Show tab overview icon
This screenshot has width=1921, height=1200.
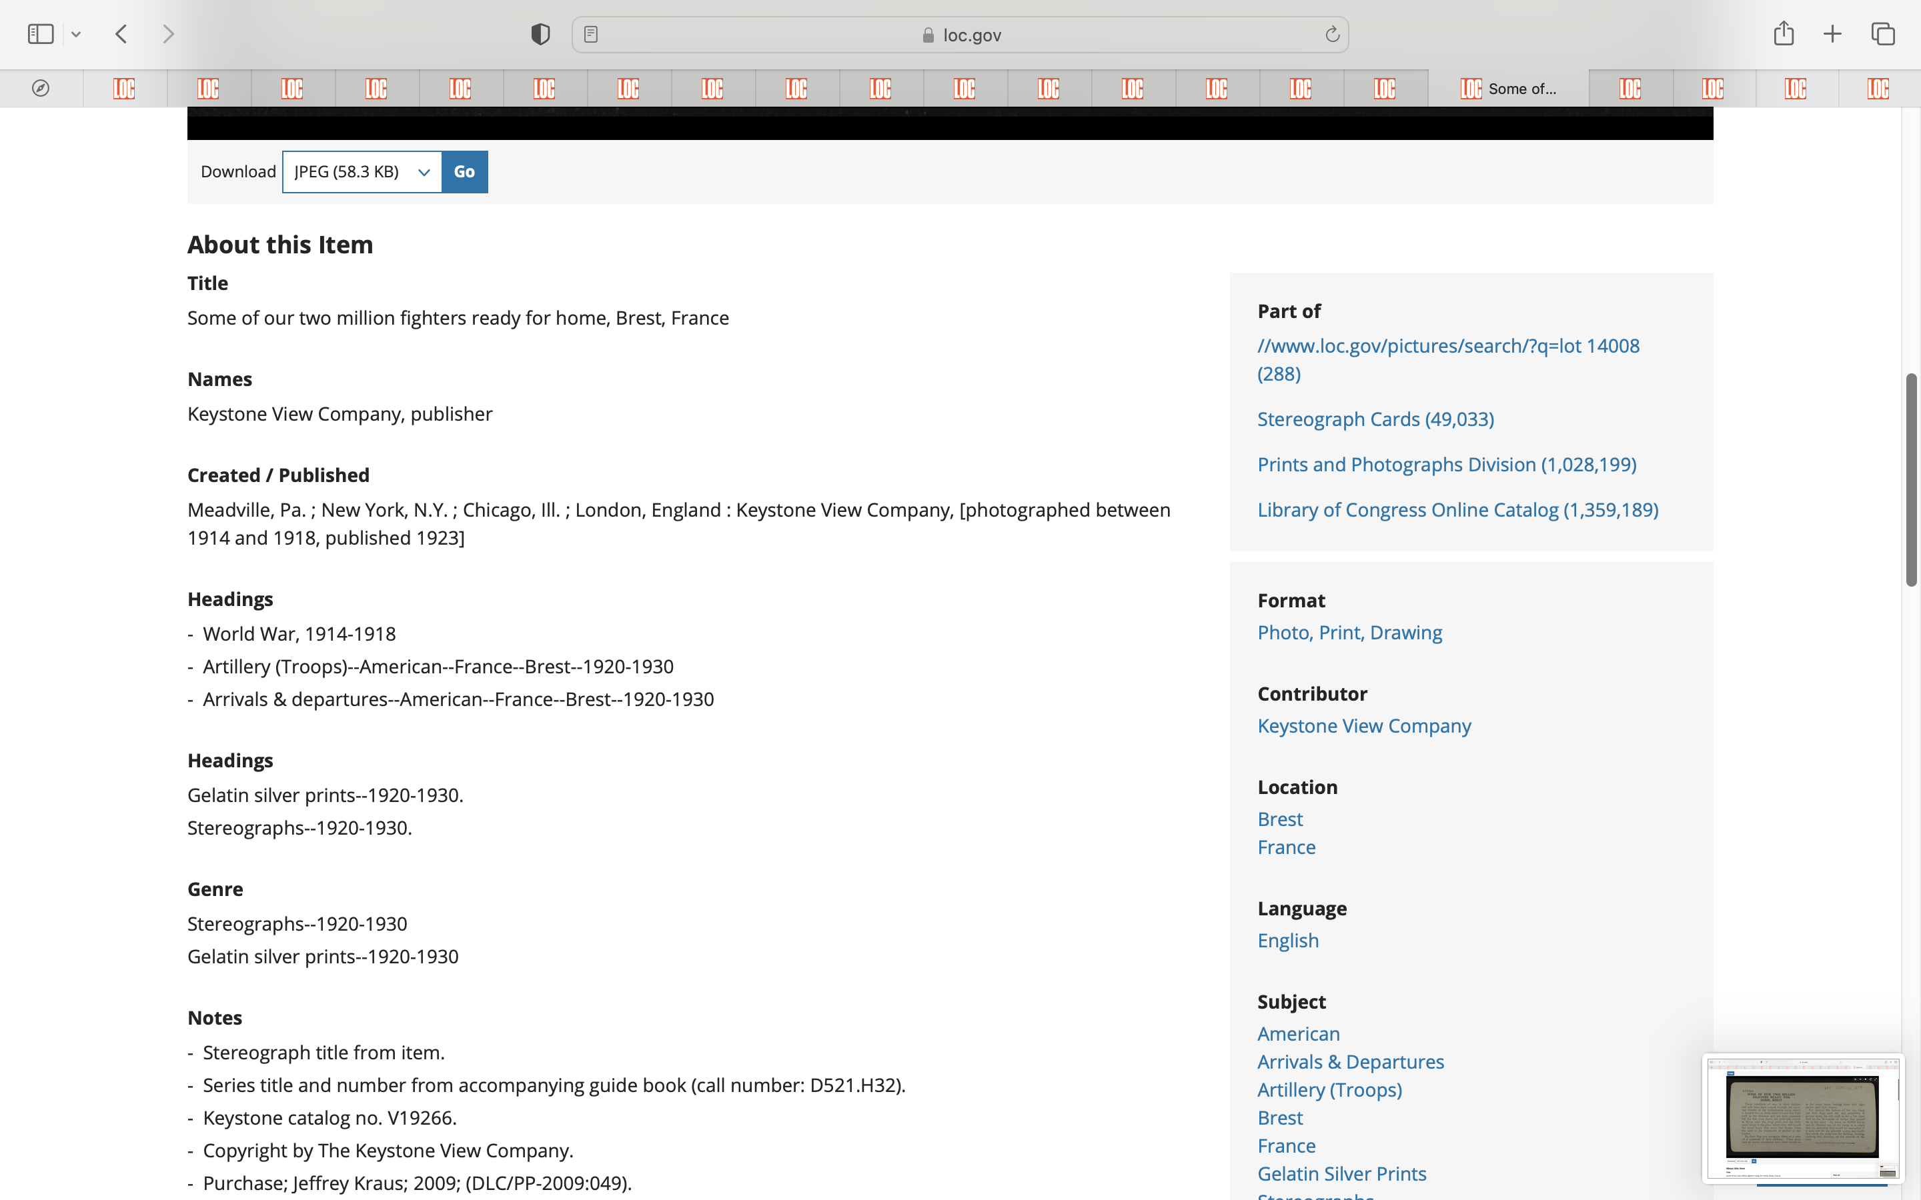(x=1882, y=34)
